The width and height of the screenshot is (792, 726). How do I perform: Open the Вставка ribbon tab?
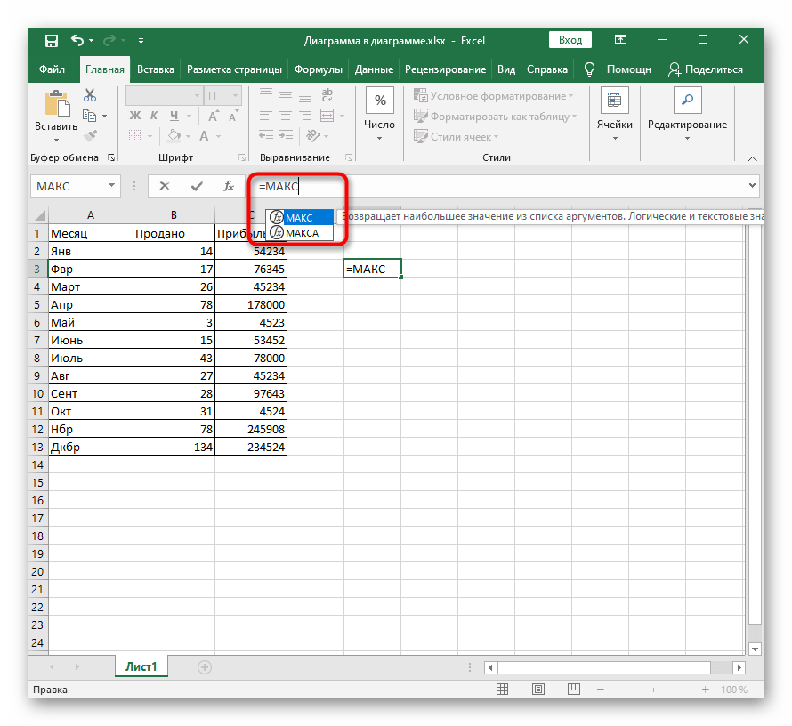click(156, 69)
